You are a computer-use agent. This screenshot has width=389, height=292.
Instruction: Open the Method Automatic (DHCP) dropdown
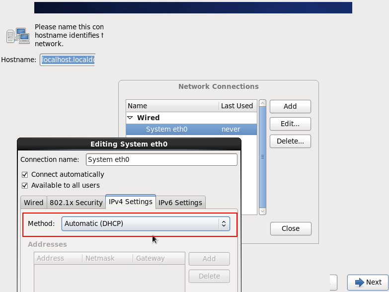pos(146,223)
